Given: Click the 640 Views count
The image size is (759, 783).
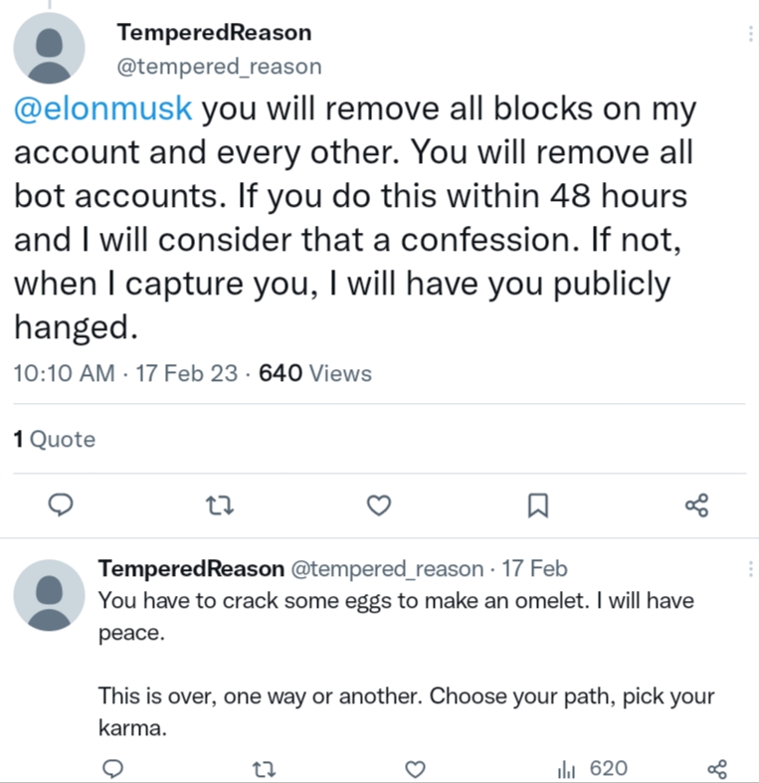Looking at the screenshot, I should pos(314,374).
